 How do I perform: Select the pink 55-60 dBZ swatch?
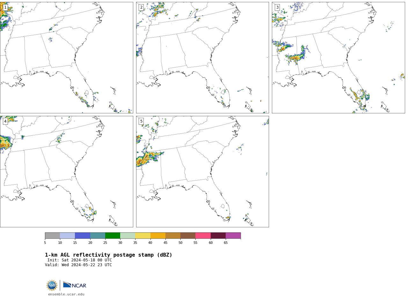tap(203, 236)
